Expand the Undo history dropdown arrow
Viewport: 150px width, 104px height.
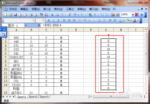[x=78, y=15]
